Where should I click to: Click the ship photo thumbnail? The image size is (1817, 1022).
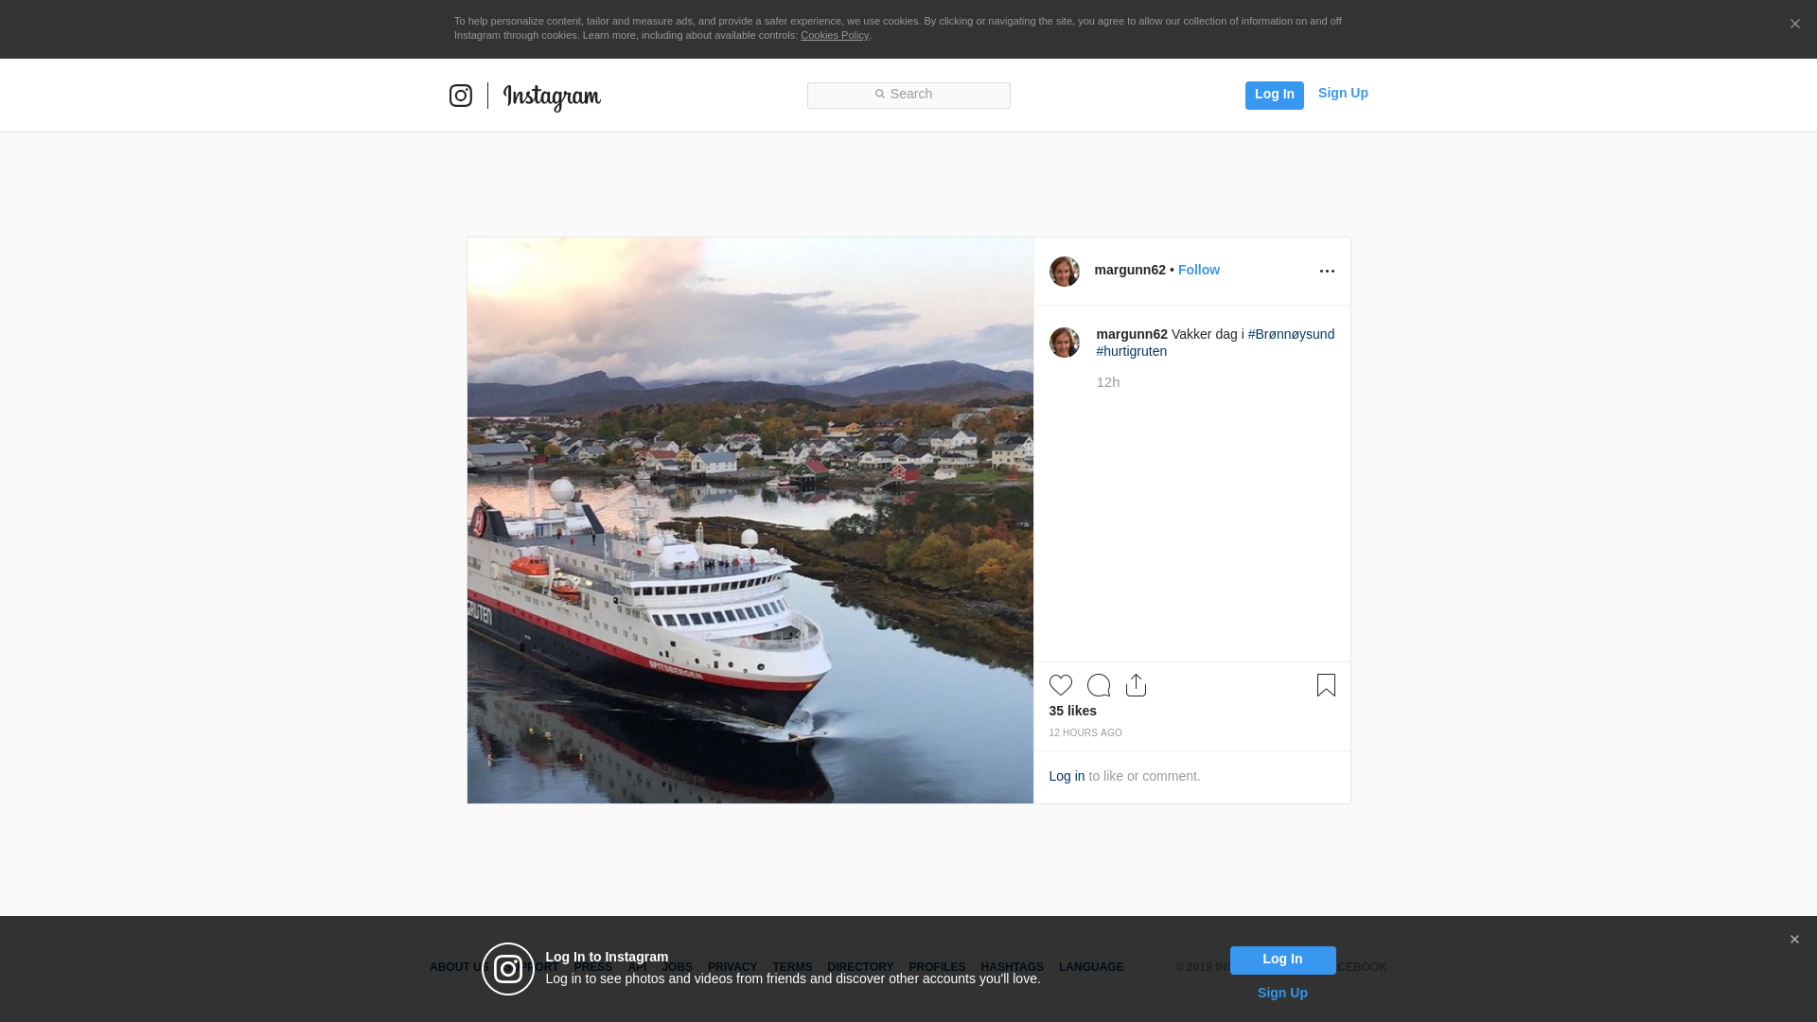coord(750,520)
